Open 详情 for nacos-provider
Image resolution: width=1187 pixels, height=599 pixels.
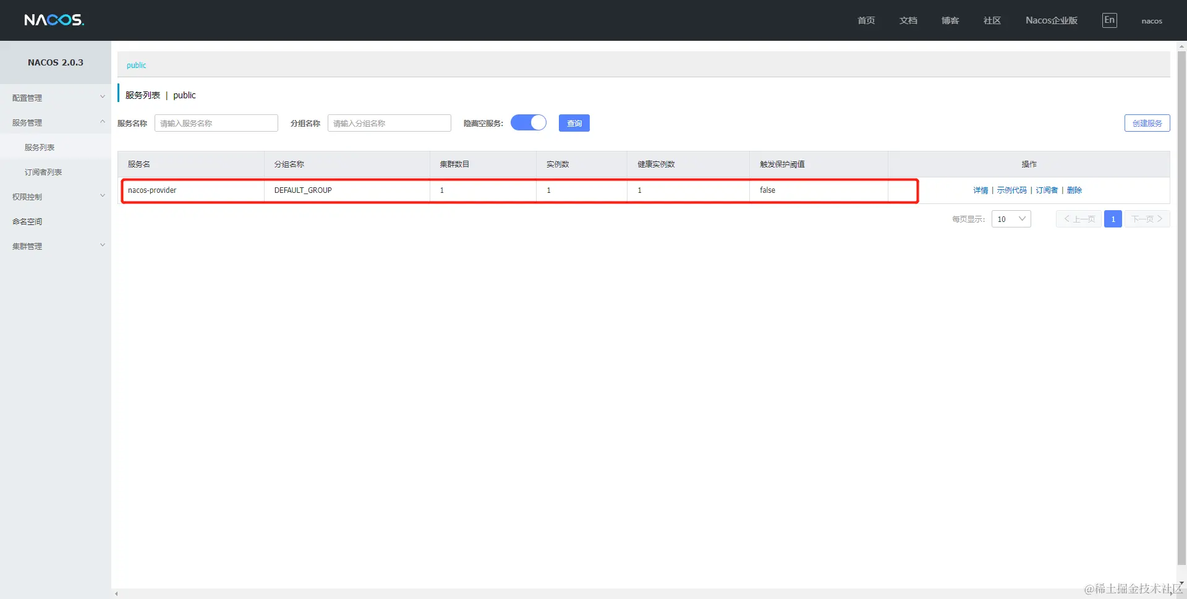point(981,190)
